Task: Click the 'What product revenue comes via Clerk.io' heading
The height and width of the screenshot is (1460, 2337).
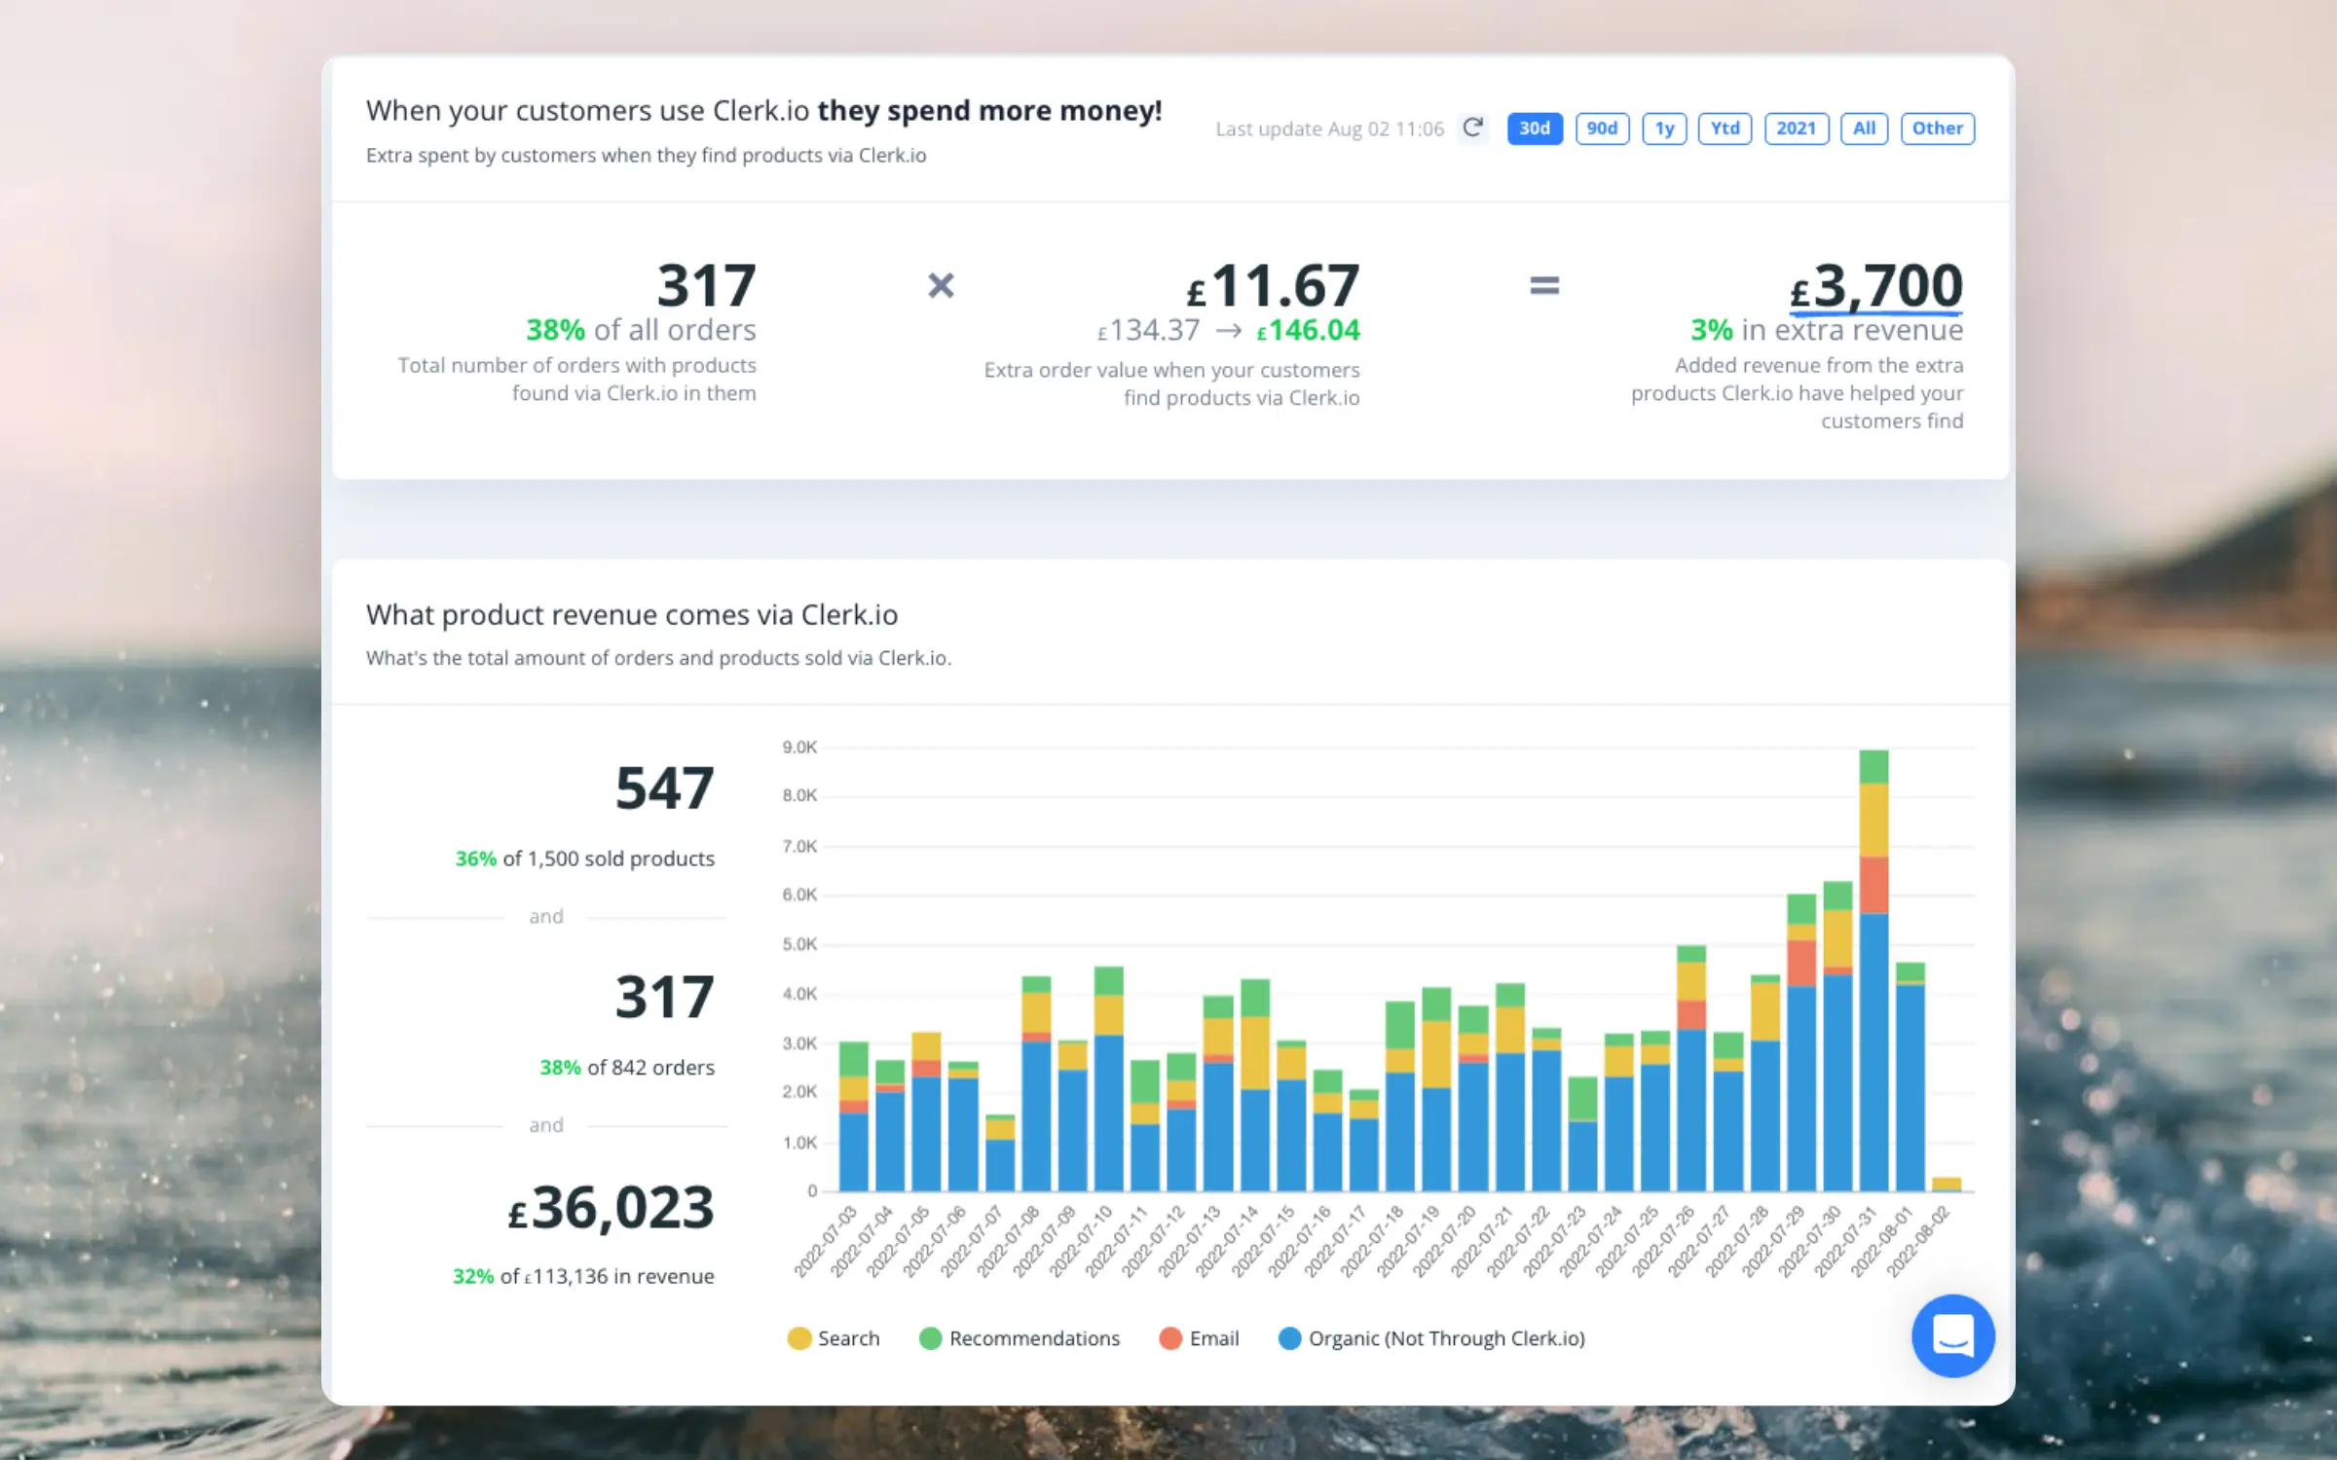Action: pyautogui.click(x=632, y=615)
